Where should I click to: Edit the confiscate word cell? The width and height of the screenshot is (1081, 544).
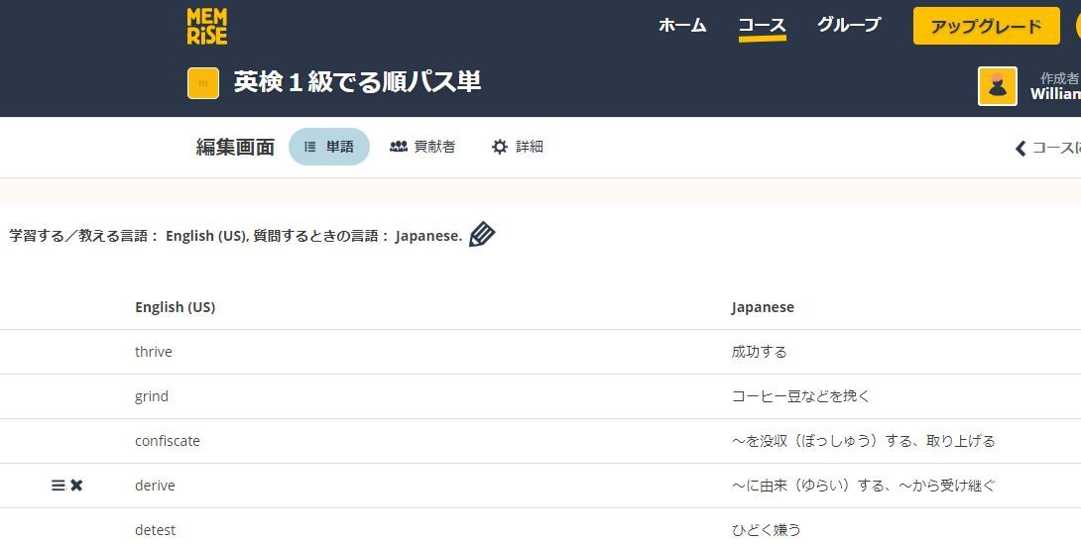pos(168,441)
